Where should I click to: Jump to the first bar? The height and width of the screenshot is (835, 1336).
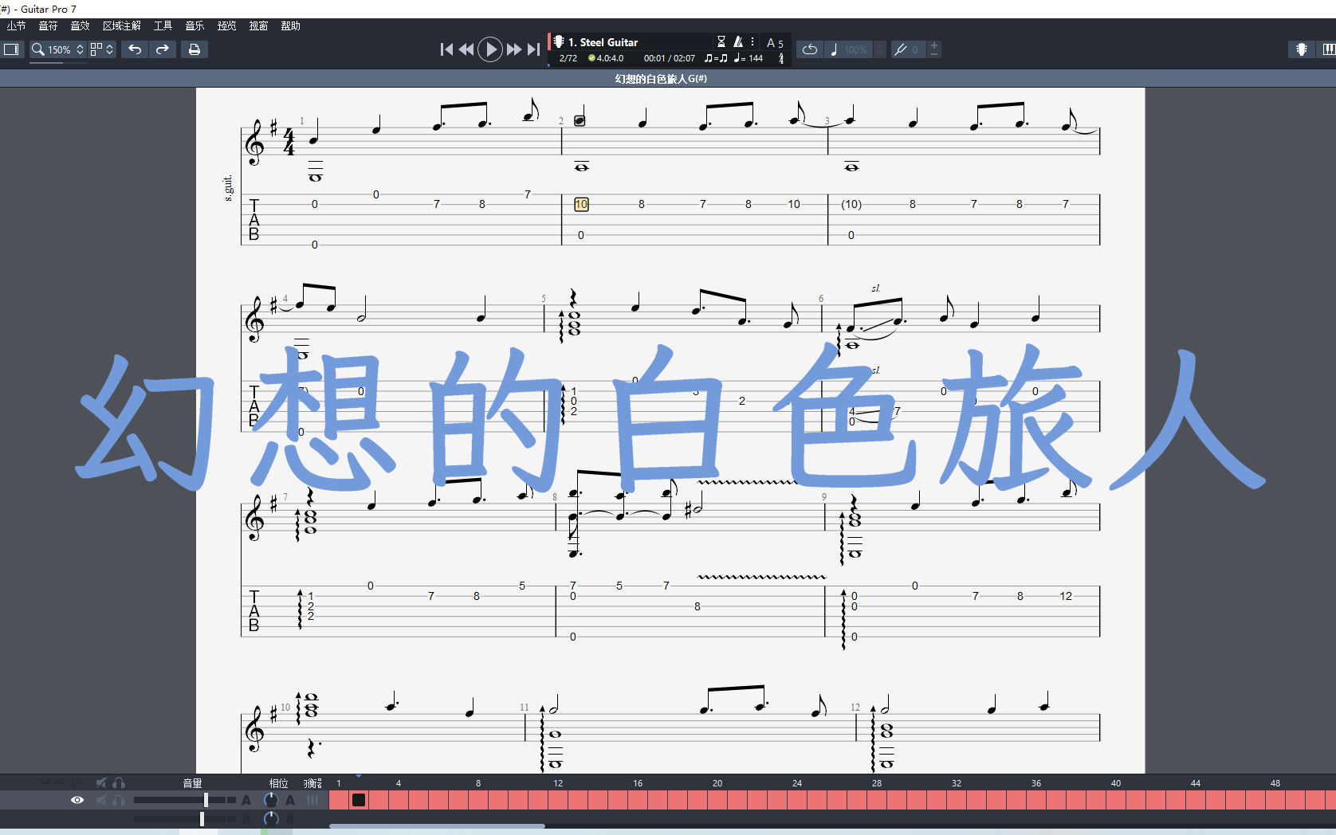446,49
